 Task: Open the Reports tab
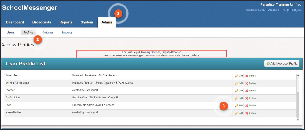(66, 22)
